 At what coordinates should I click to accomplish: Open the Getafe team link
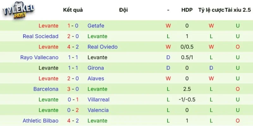tap(96, 26)
